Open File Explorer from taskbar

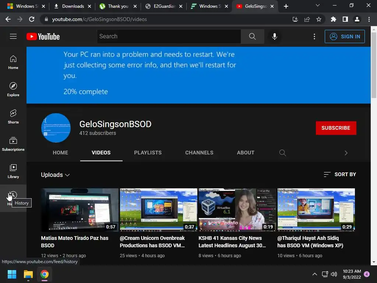tap(28, 274)
